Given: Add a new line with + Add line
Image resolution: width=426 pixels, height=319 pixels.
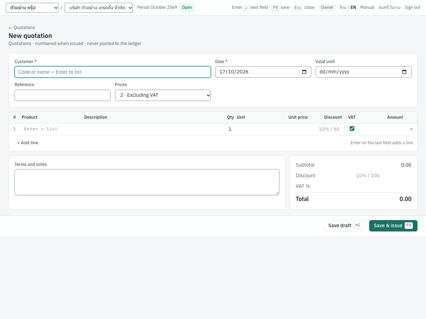Looking at the screenshot, I should click(x=28, y=143).
